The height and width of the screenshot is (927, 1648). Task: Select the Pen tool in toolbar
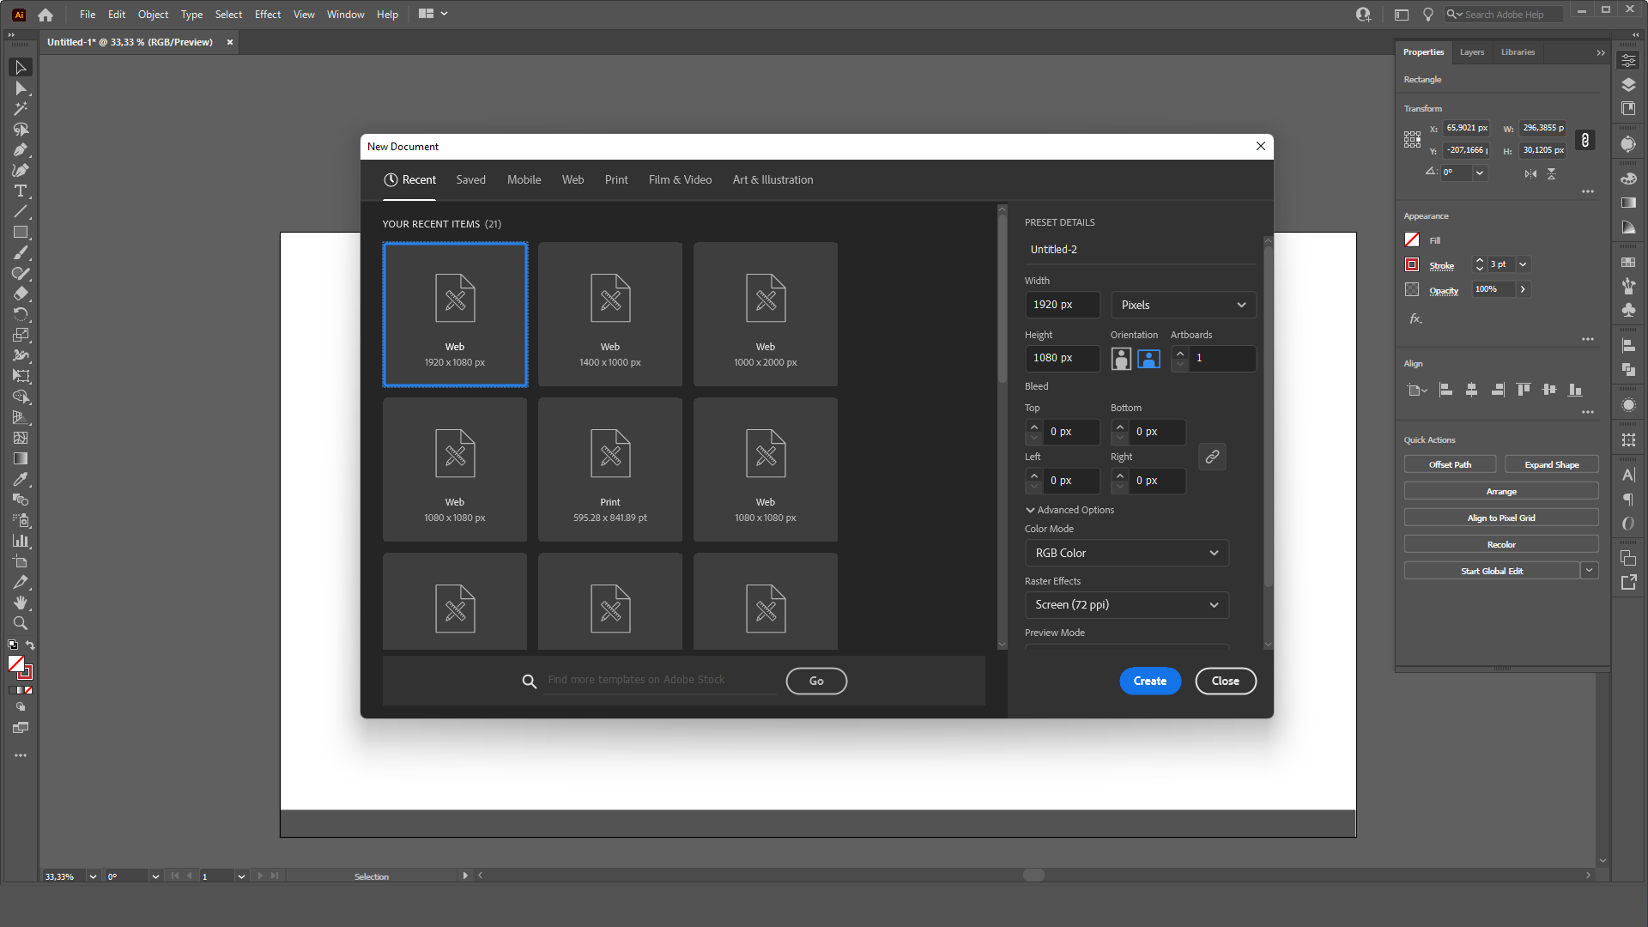pos(21,149)
